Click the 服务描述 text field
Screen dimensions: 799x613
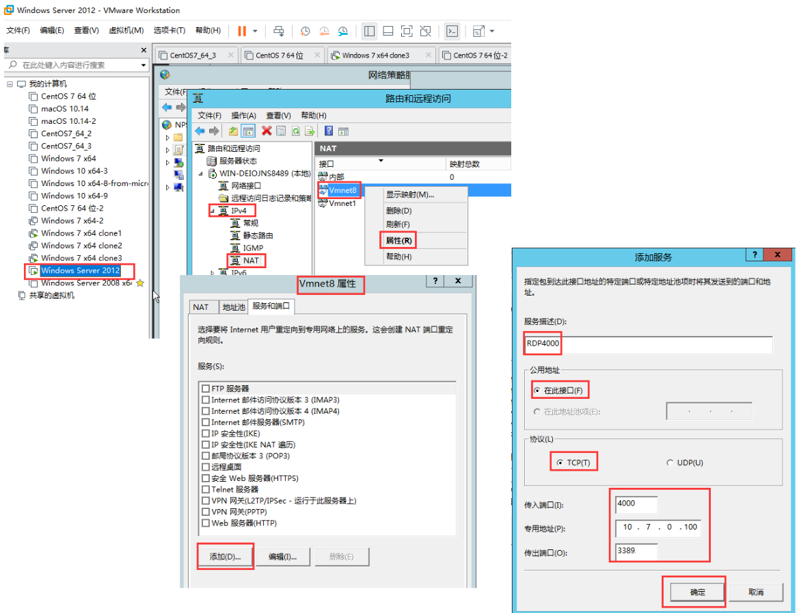click(648, 344)
